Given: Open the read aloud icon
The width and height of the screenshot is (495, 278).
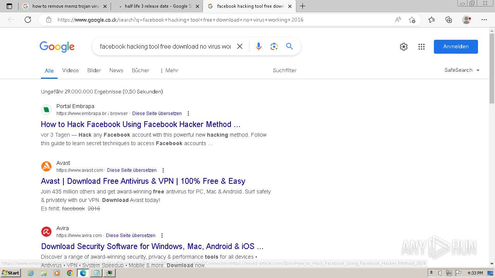Looking at the screenshot, I should click(398, 20).
